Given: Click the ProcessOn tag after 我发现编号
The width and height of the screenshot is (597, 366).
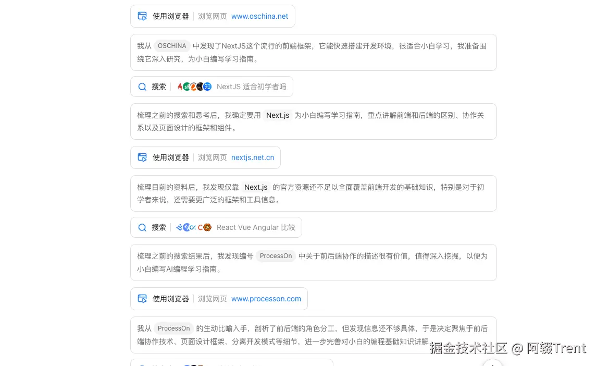Looking at the screenshot, I should (276, 256).
